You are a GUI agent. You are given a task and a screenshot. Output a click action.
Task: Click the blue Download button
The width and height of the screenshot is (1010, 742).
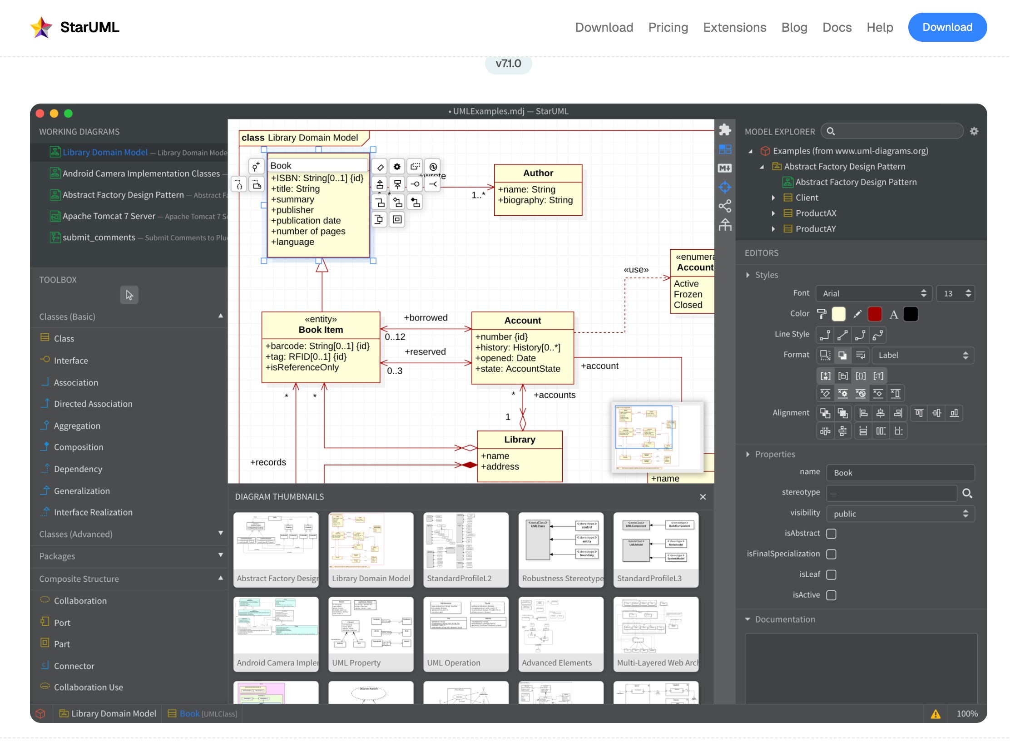tap(947, 27)
